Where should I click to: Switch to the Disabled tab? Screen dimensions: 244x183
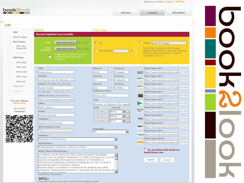178,12
